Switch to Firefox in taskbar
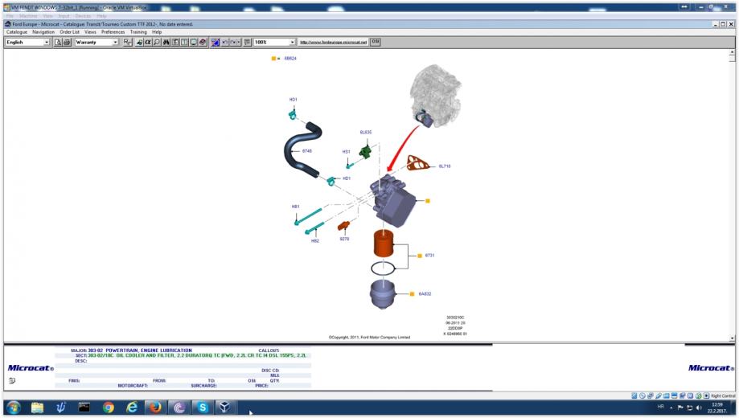 coord(155,408)
